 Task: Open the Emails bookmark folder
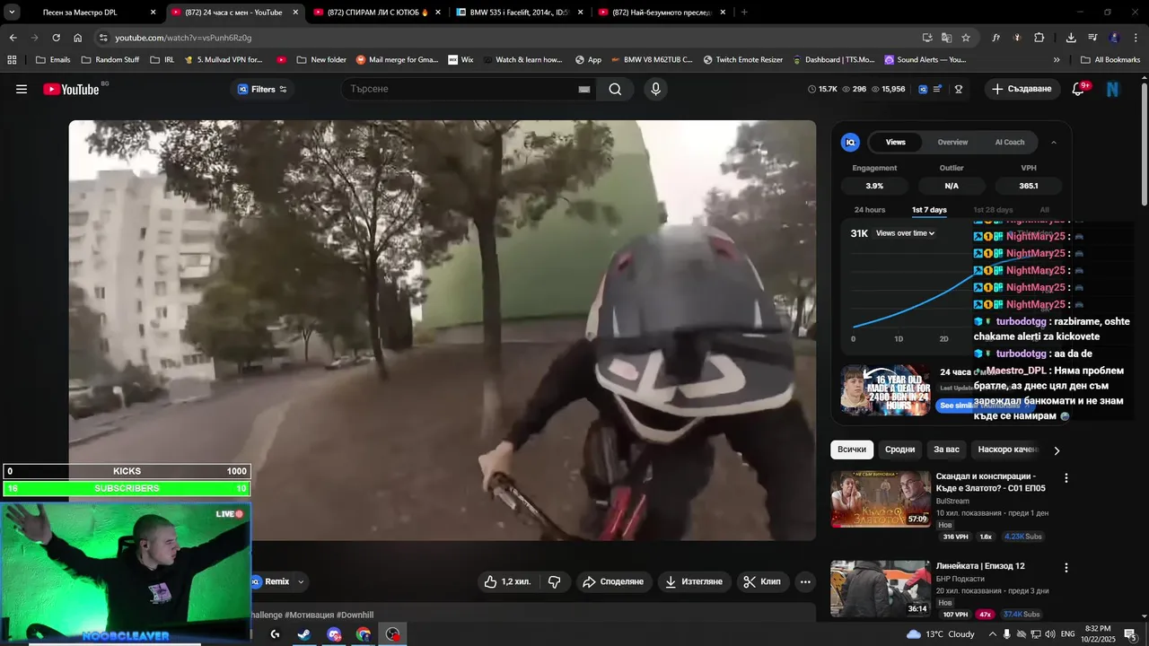coord(53,59)
